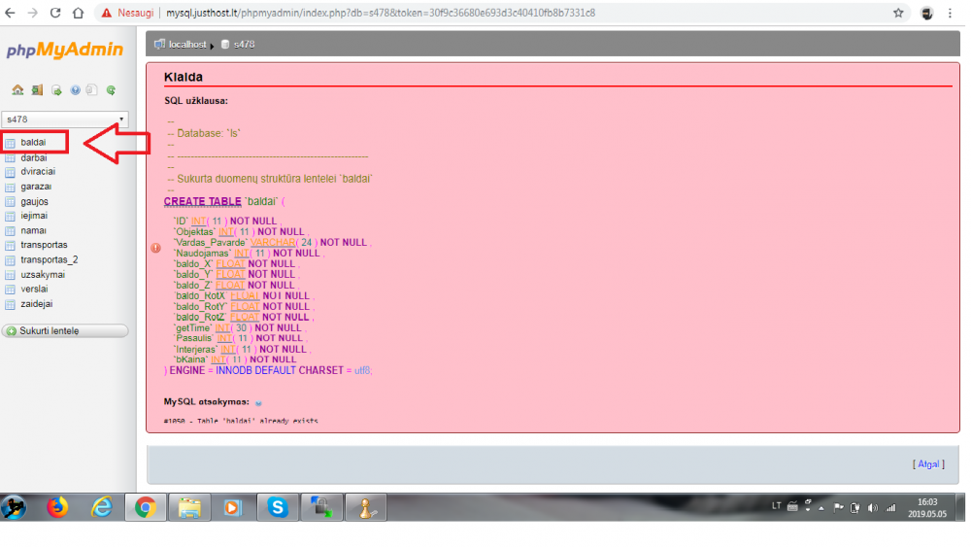Reload the navigation frame with green arrow icon
971x547 pixels.
(111, 90)
